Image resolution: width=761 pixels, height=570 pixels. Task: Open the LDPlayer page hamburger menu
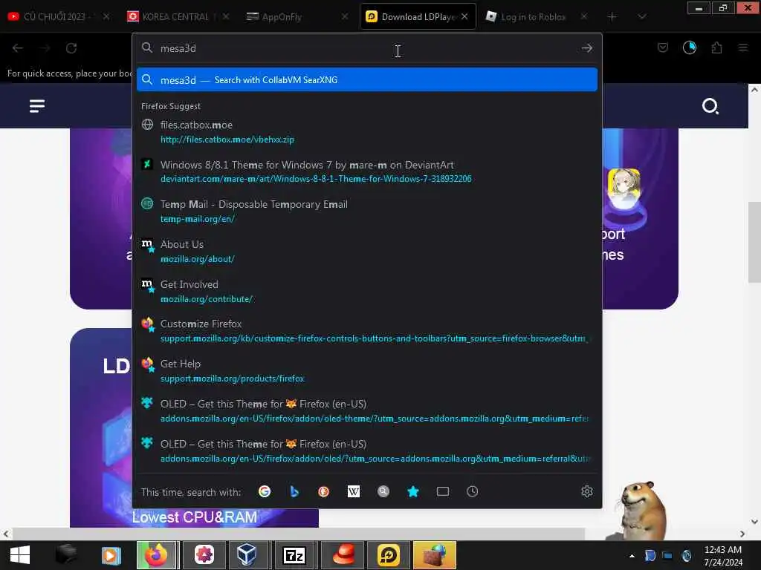click(x=37, y=105)
